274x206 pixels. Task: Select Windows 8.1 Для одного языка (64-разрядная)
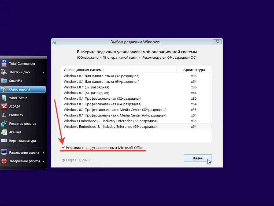click(137, 81)
